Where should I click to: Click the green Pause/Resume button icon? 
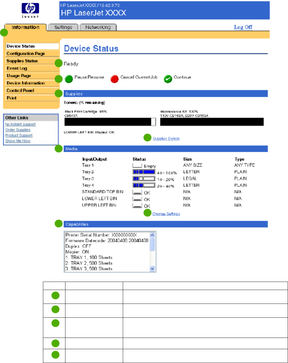[x=69, y=79]
